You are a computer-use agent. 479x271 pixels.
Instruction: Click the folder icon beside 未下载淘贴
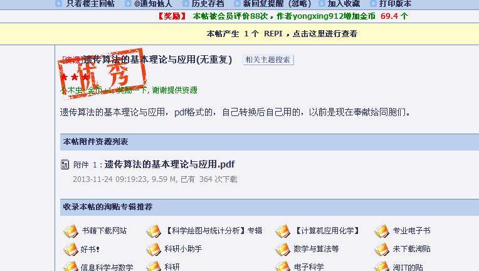tap(382, 250)
